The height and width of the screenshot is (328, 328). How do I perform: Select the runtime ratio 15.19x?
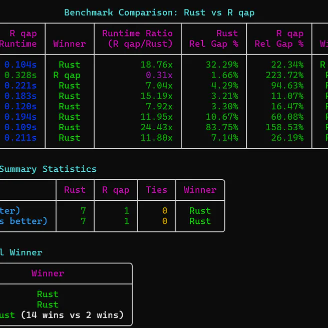click(x=156, y=96)
